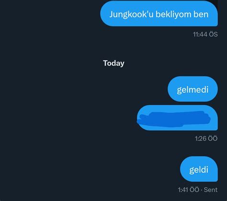Screen dimensions: 227x201
Task: Click the "Jungkook'u bekliyom ben" message bubble
Action: (x=159, y=14)
